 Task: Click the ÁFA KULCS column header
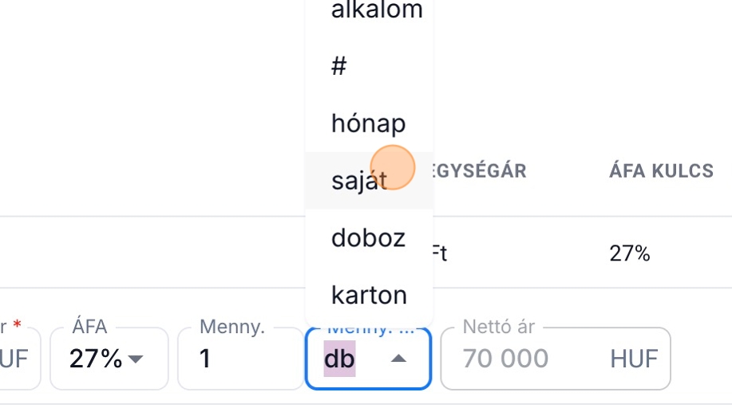(661, 171)
